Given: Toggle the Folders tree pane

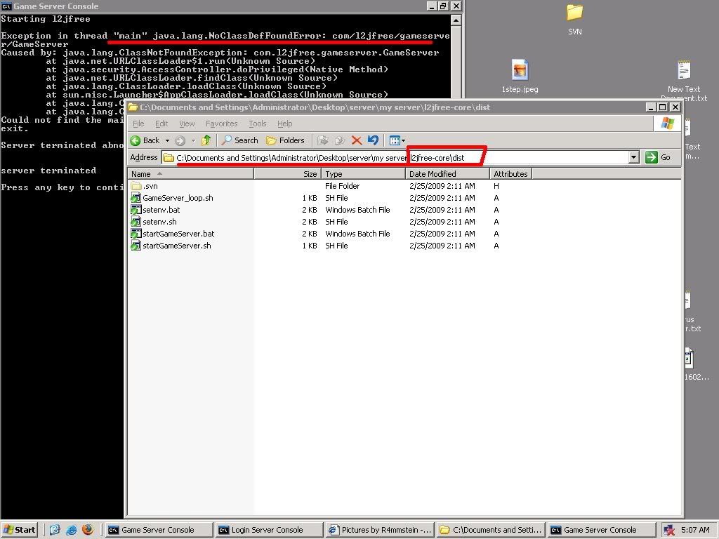Looking at the screenshot, I should click(x=285, y=140).
